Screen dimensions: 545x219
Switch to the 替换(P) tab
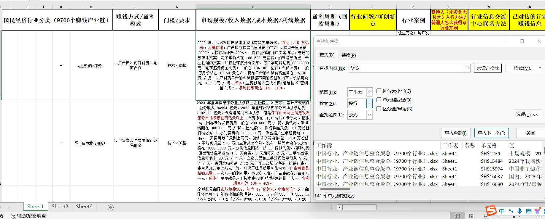coord(348,55)
